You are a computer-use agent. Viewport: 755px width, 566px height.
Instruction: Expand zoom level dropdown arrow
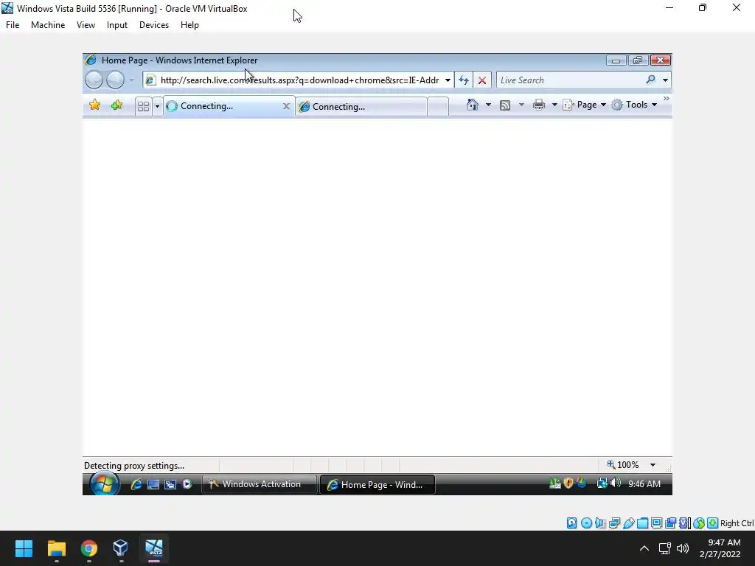click(653, 465)
